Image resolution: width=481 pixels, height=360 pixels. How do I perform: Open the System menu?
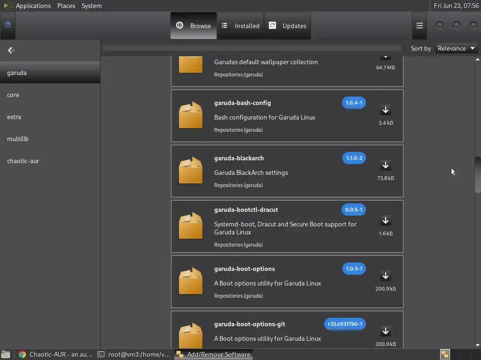(92, 6)
